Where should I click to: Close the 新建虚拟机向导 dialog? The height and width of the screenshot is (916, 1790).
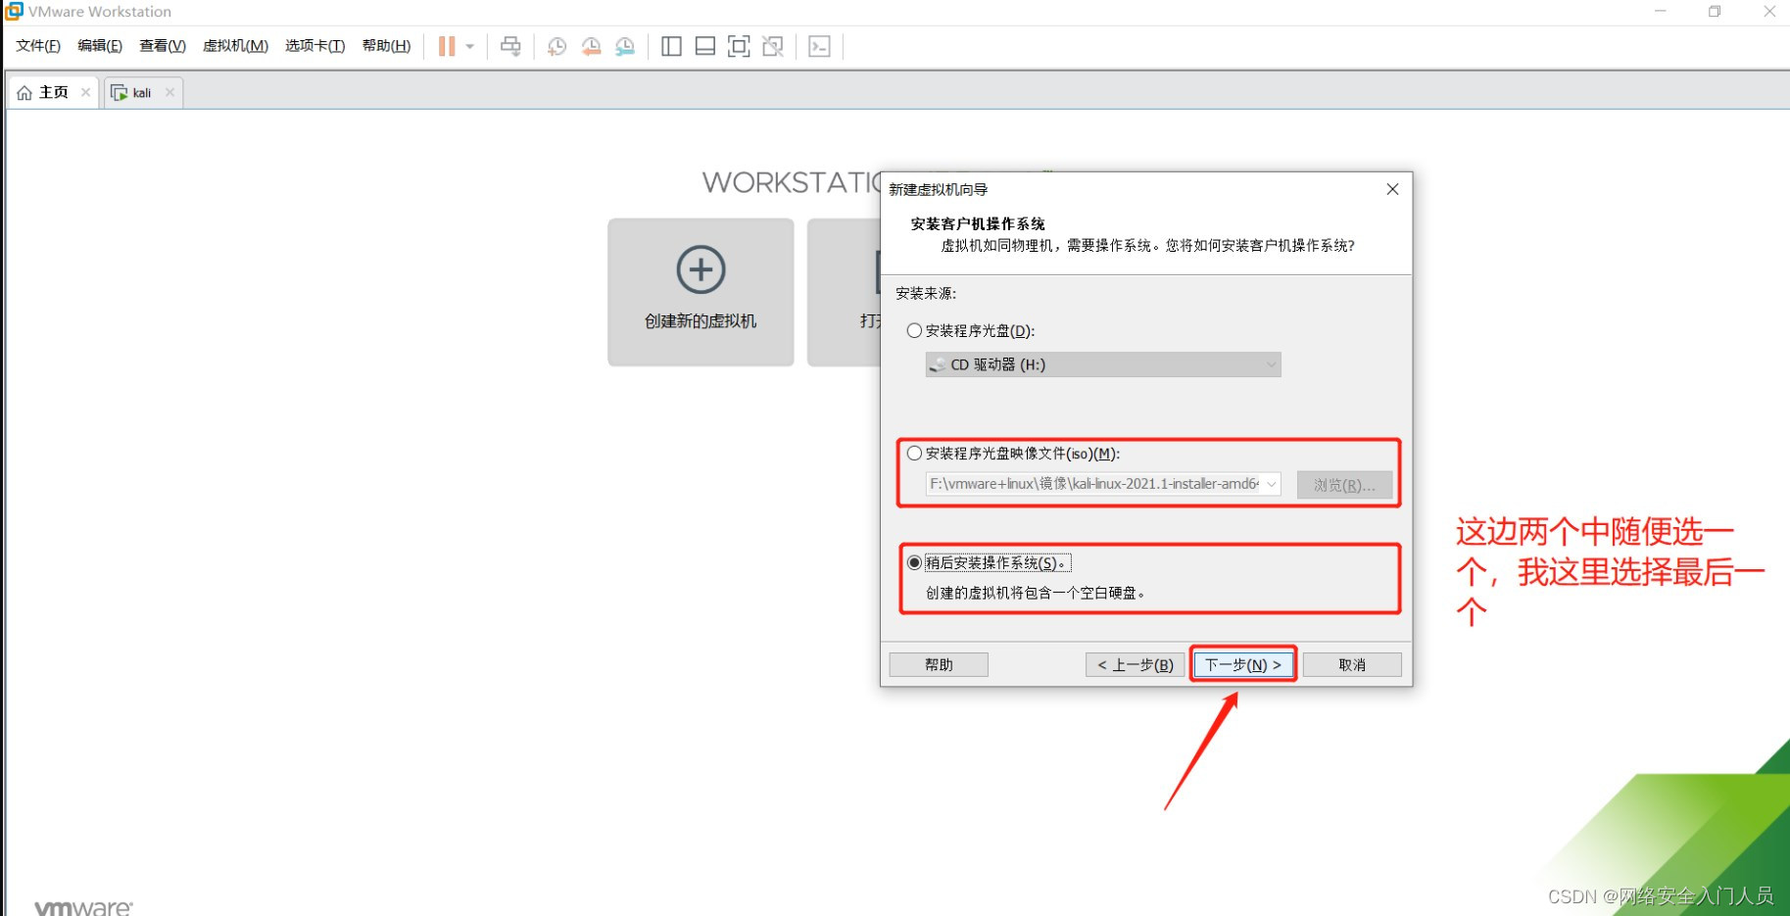coord(1392,189)
